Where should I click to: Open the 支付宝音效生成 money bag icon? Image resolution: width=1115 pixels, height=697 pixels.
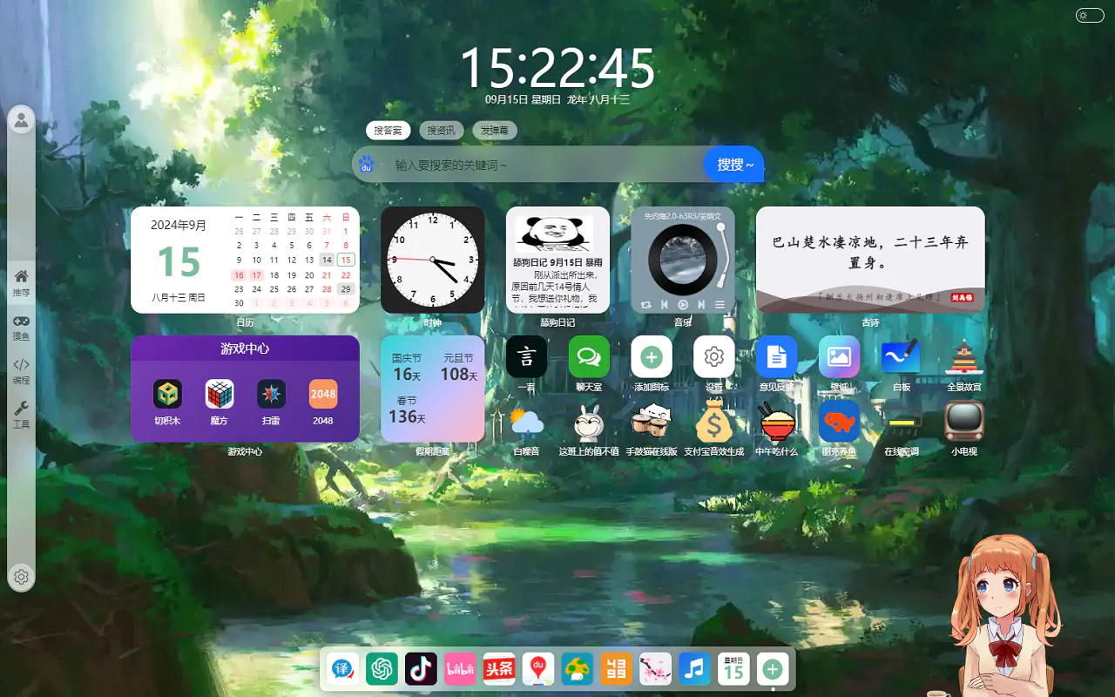point(714,422)
